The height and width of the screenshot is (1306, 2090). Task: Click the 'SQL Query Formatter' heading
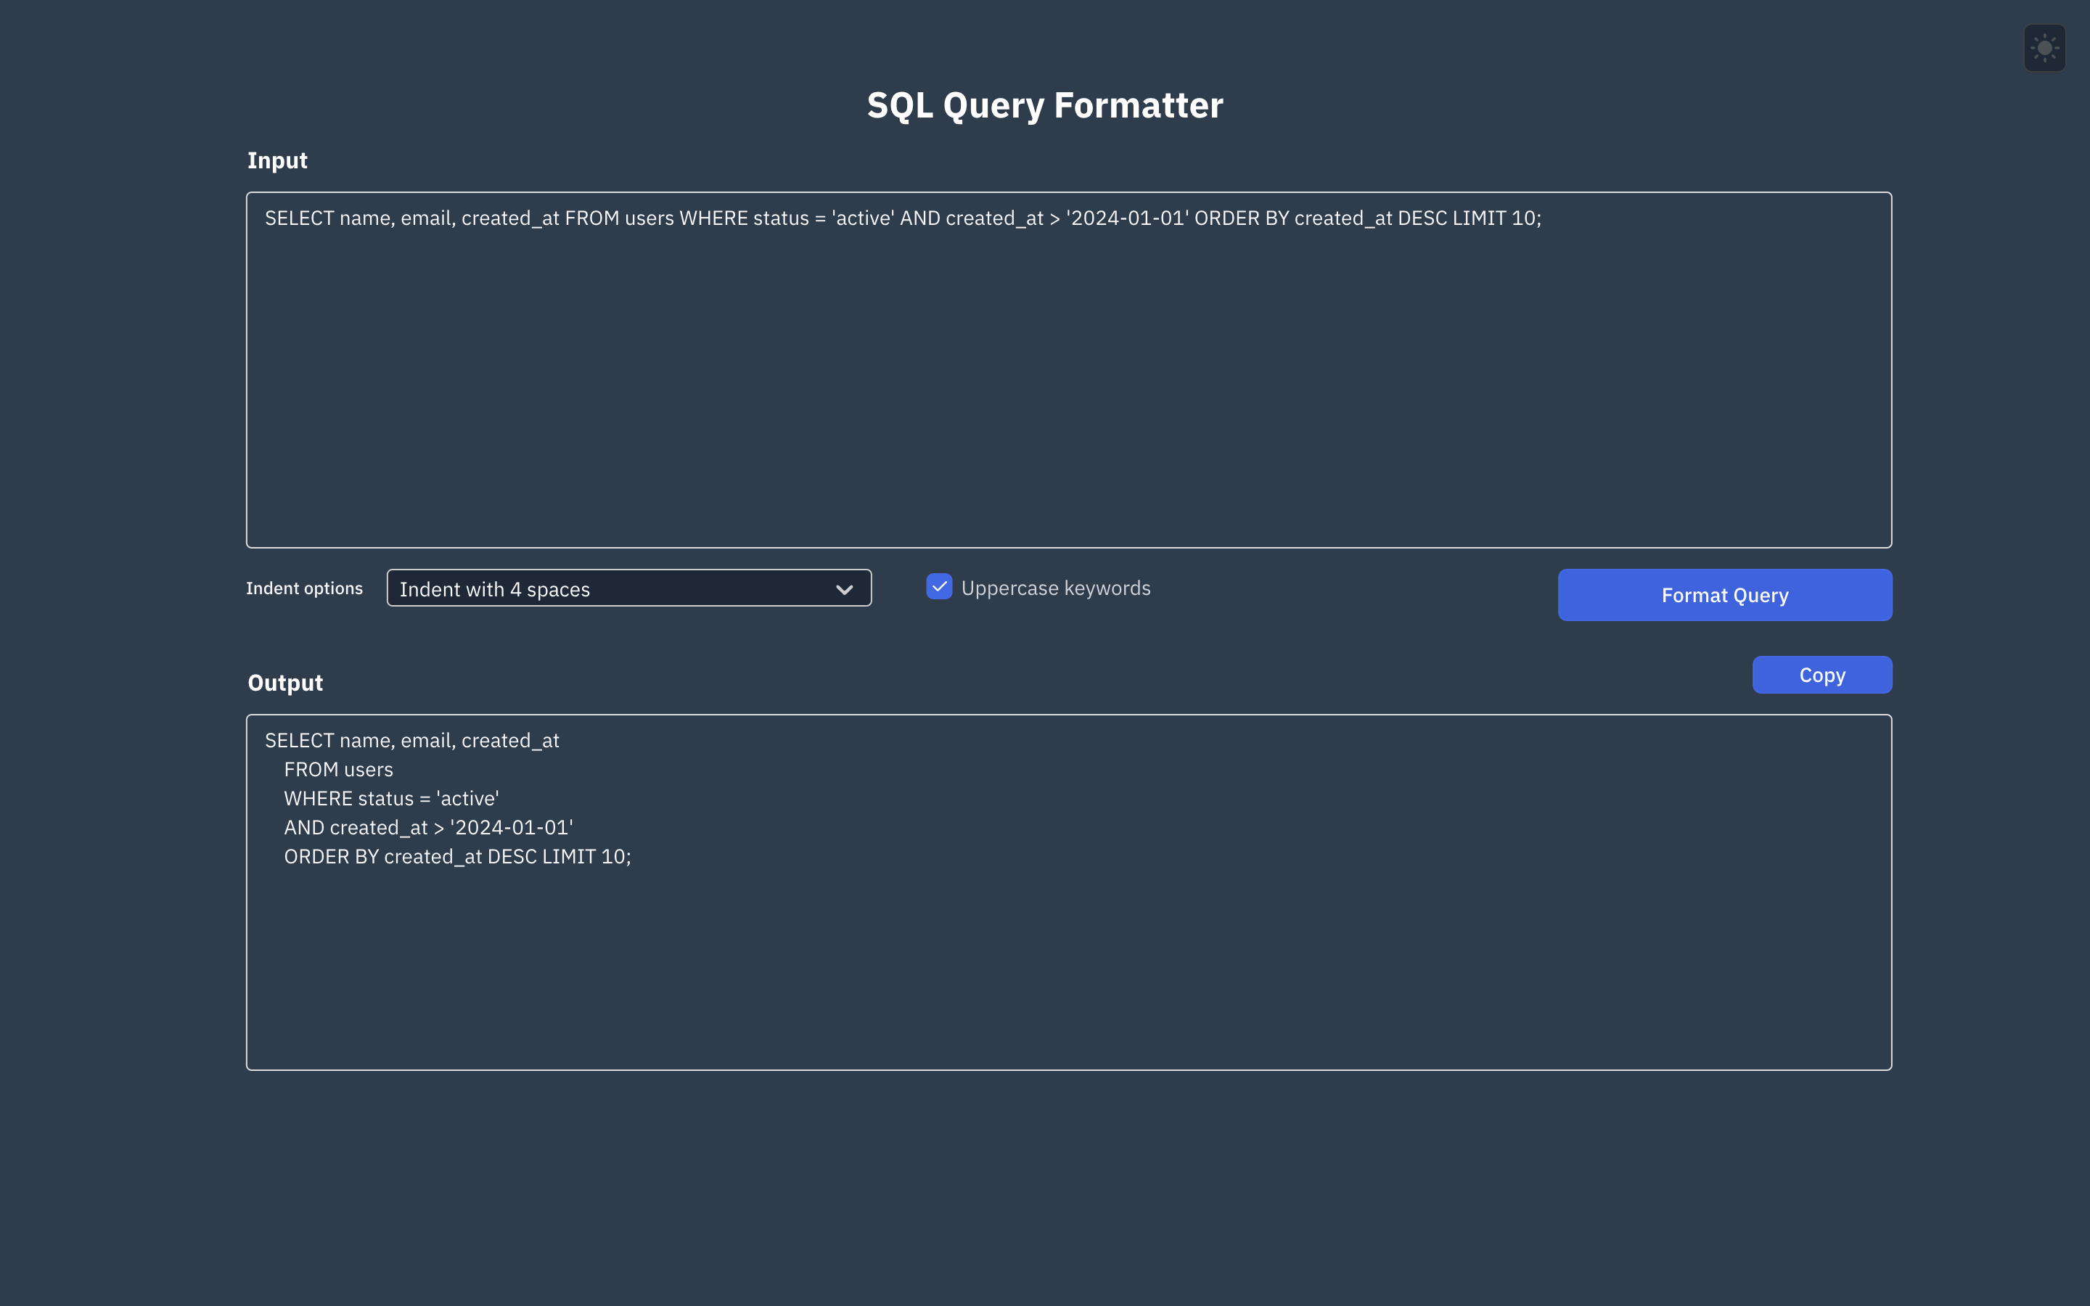pos(1044,105)
